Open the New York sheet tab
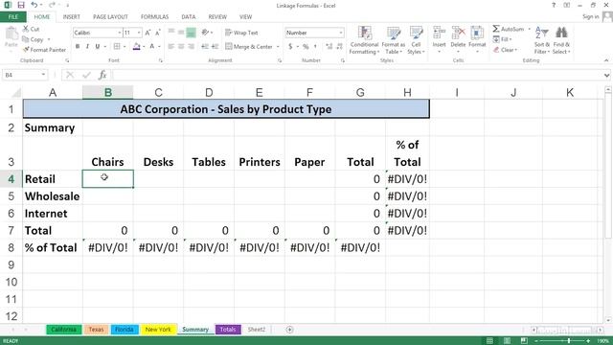 click(158, 330)
